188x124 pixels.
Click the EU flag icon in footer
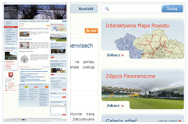pos(23,119)
